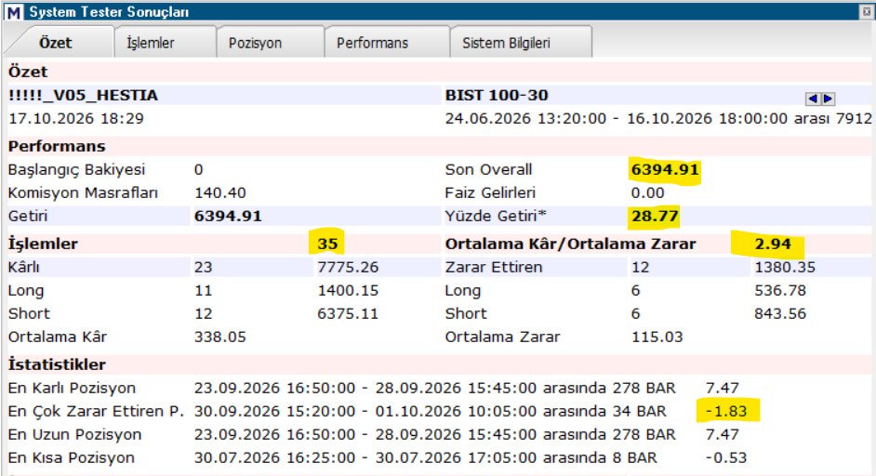
Task: Switch to the Özet tab
Action: tap(56, 43)
